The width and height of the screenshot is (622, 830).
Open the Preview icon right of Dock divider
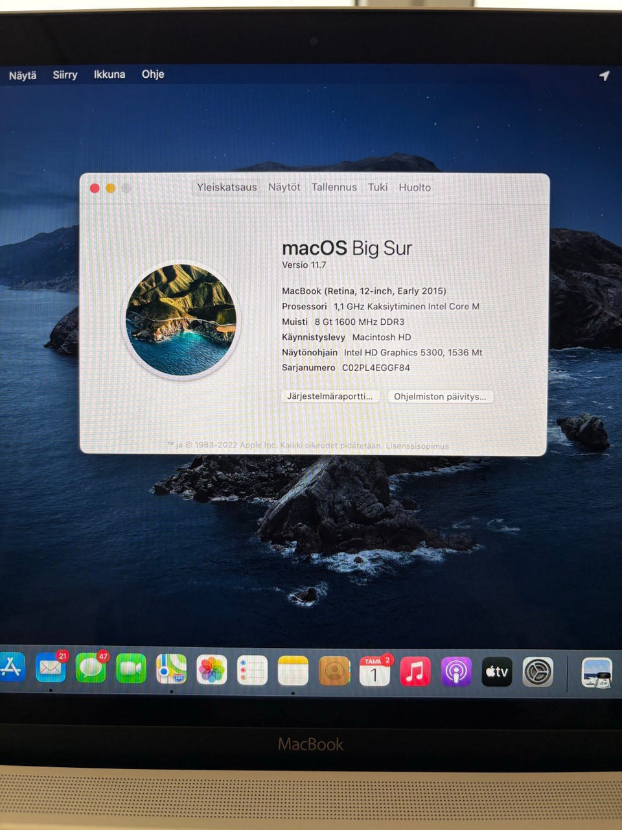(x=597, y=673)
